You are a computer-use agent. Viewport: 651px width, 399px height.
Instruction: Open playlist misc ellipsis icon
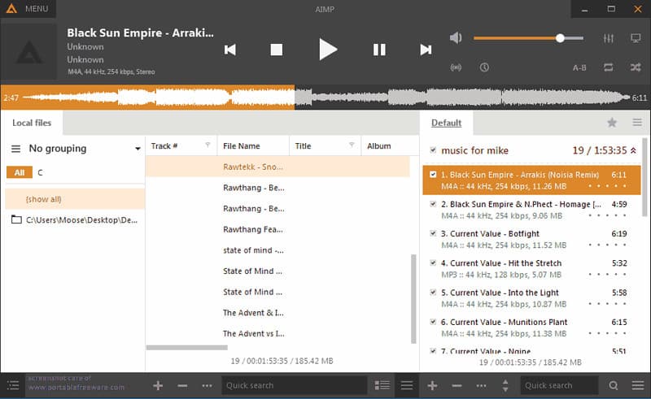coord(481,386)
